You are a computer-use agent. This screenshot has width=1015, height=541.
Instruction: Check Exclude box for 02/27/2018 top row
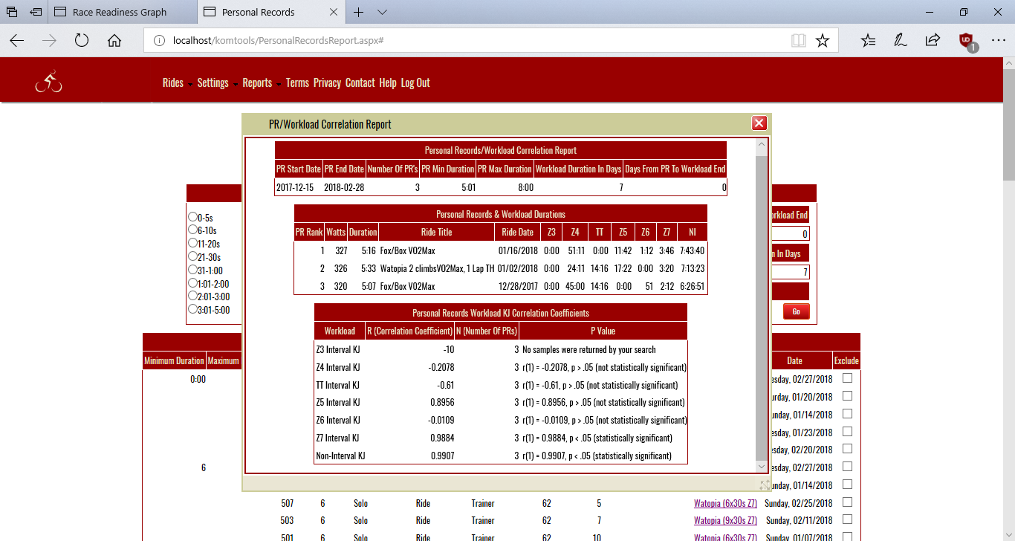coord(847,378)
